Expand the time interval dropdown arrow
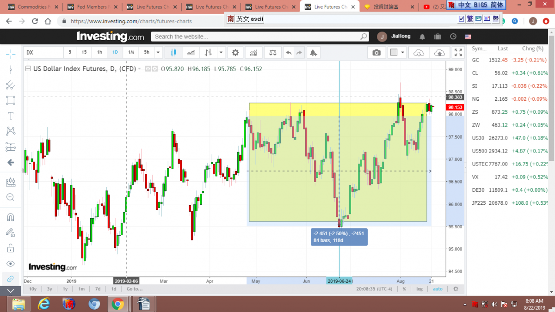This screenshot has width=555, height=312. [x=158, y=53]
